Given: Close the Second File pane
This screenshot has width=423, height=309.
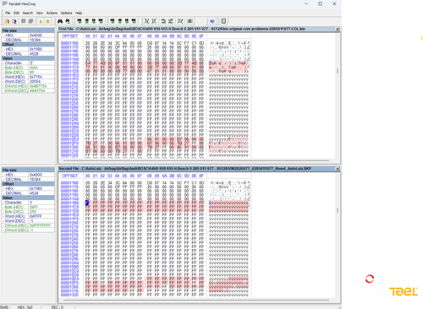Looking at the screenshot, I should tap(338, 169).
